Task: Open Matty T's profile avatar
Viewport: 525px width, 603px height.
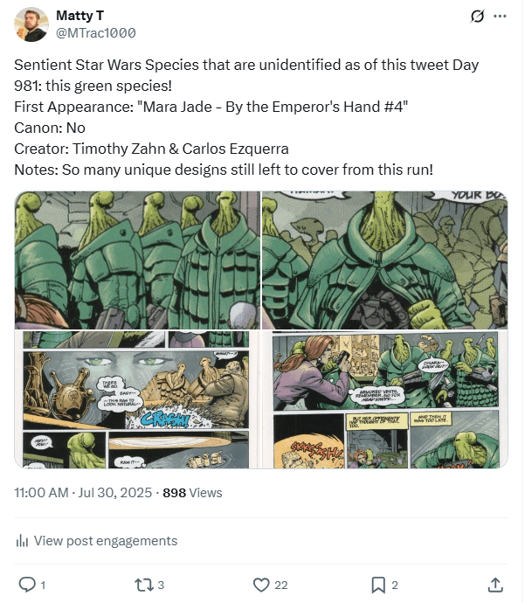Action: pyautogui.click(x=31, y=24)
